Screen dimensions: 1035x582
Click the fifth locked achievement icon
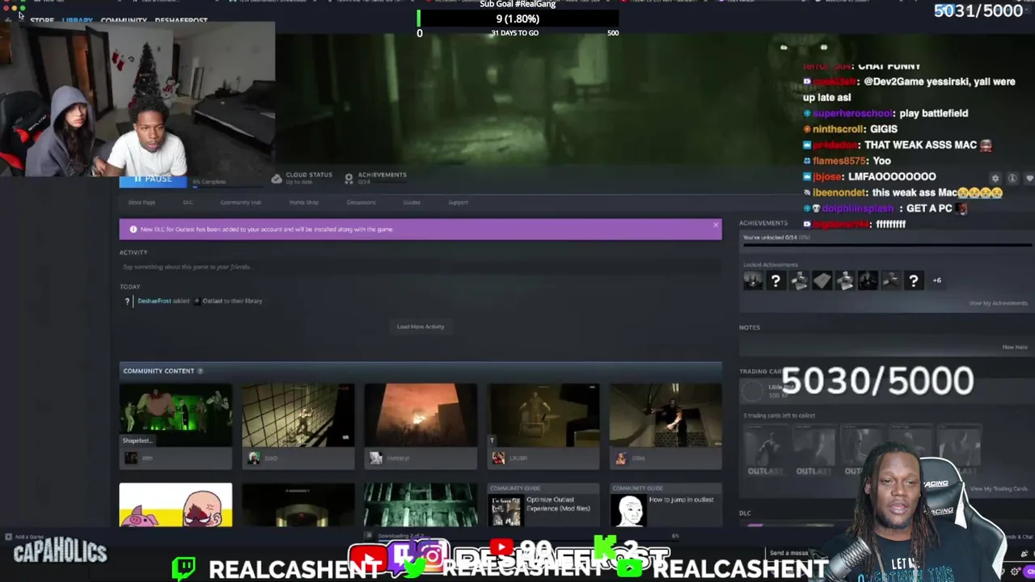click(844, 280)
